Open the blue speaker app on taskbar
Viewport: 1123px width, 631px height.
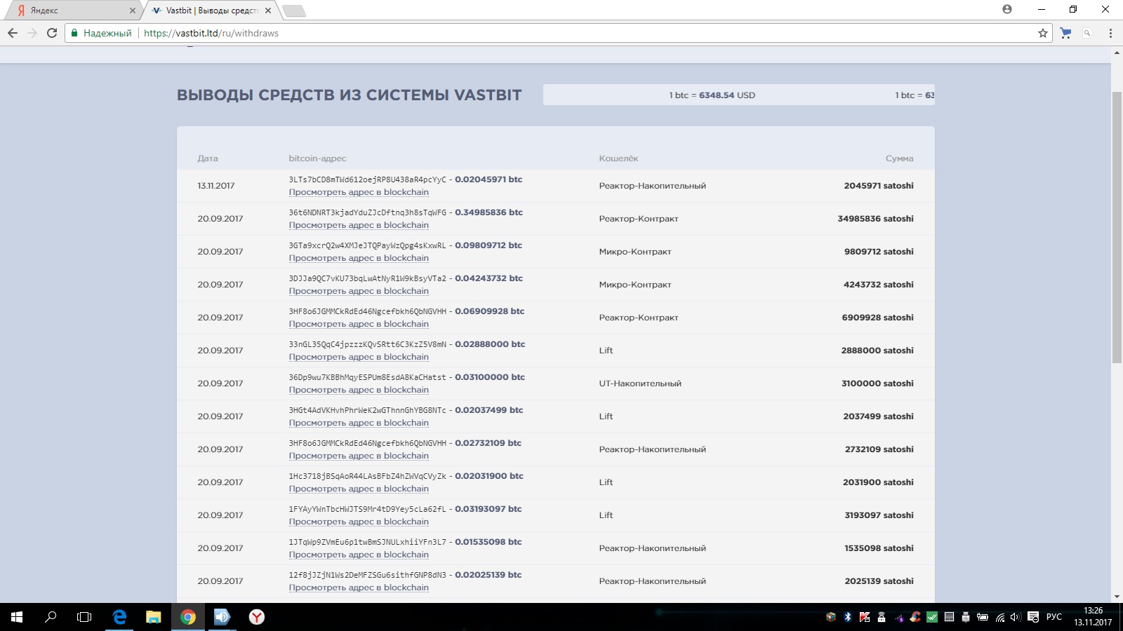click(222, 617)
